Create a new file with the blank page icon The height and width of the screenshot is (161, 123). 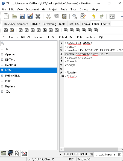pyautogui.click(x=6, y=16)
